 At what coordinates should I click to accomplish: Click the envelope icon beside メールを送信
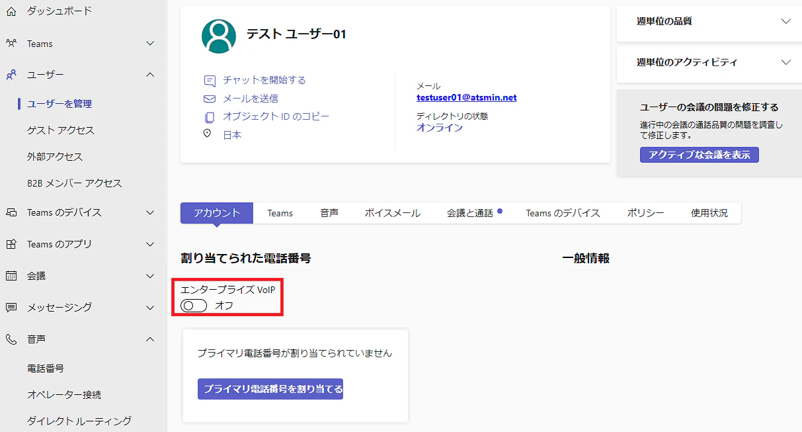coord(210,99)
